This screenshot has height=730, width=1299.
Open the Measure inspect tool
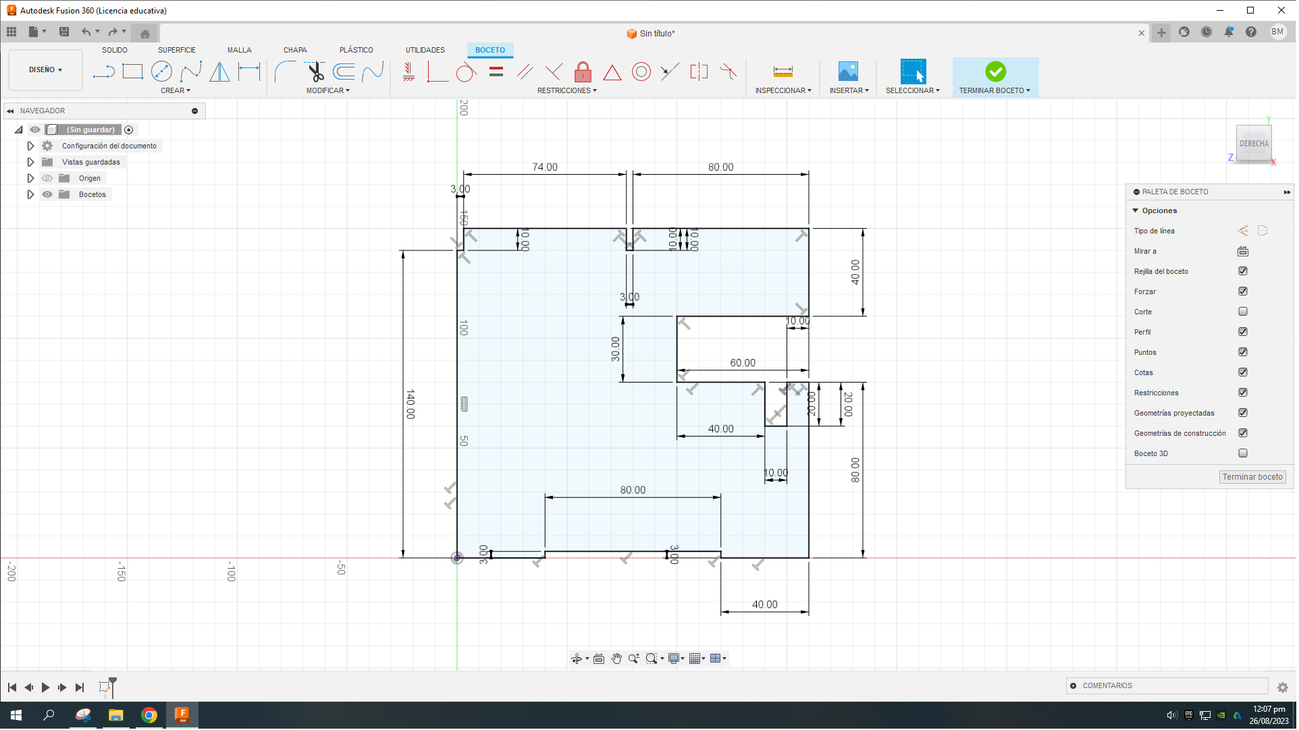(x=783, y=72)
